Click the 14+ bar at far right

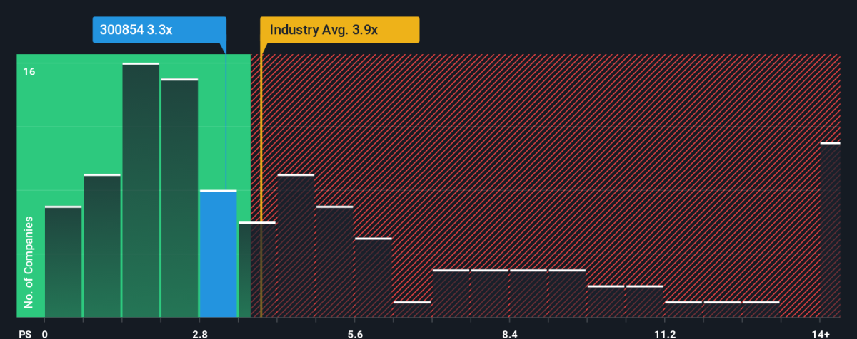tap(830, 230)
